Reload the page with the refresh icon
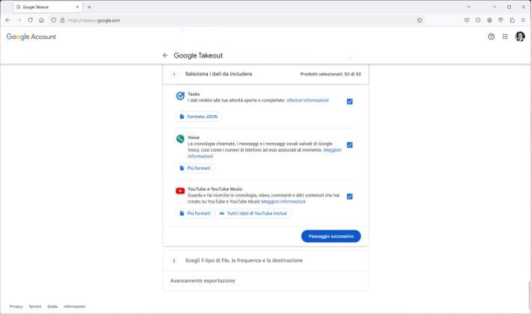This screenshot has height=314, width=531. (x=31, y=20)
